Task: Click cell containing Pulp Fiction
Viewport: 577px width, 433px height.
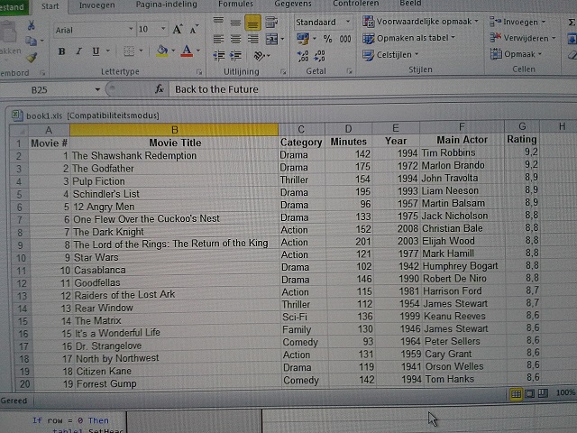Action: 174,181
